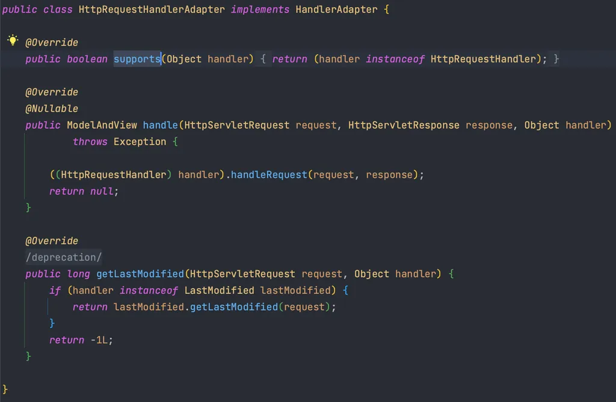Click the handle method name
Screen dimensions: 616x402
pyautogui.click(x=160, y=125)
